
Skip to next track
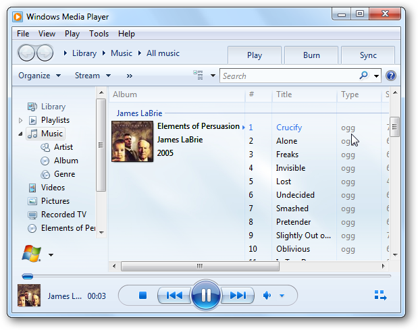[x=238, y=295]
